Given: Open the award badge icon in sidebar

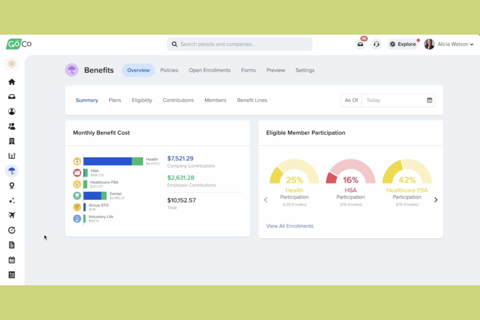Looking at the screenshot, I should point(12,185).
